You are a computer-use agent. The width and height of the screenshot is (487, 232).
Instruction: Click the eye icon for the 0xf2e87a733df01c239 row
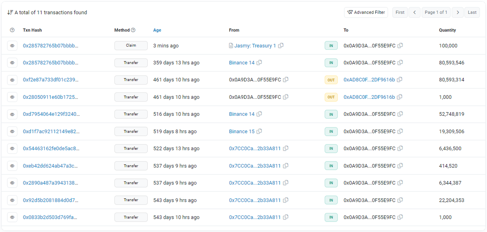coord(12,80)
